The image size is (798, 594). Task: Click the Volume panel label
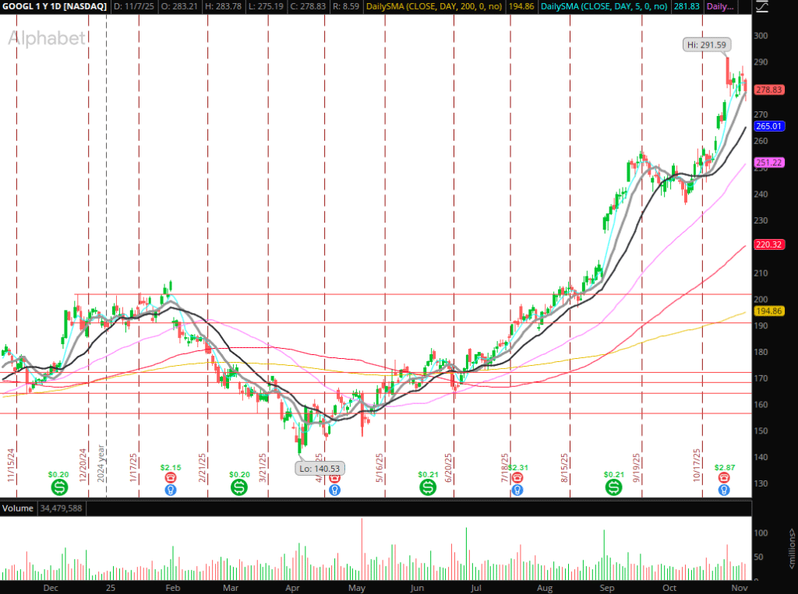pos(18,508)
